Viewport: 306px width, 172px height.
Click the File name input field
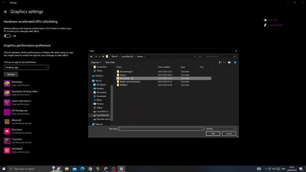click(x=161, y=129)
